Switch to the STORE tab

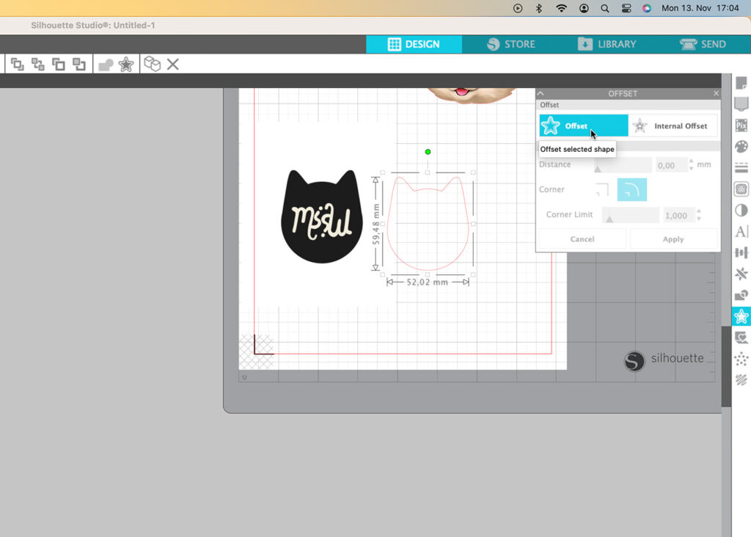(x=510, y=44)
